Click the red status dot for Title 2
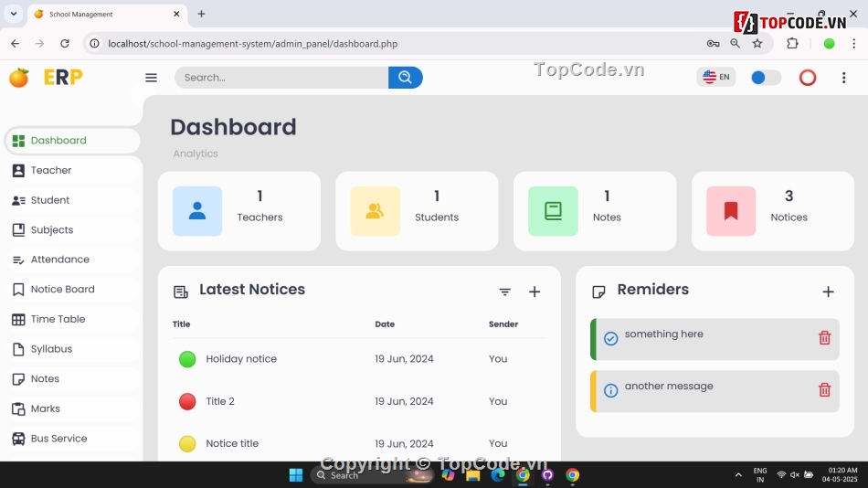The width and height of the screenshot is (868, 488). (187, 401)
